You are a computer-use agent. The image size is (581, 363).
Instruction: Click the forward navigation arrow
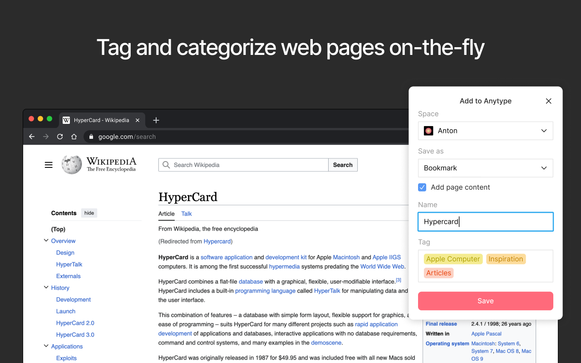pyautogui.click(x=45, y=136)
